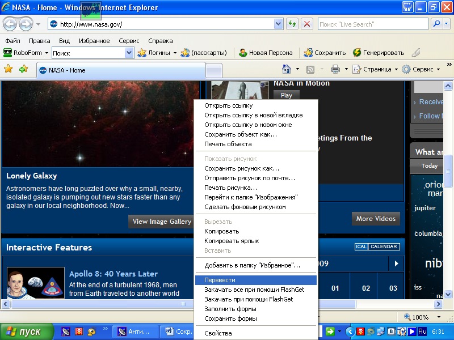454x340 pixels.
Task: Click in the Live Search input box
Action: (373, 24)
